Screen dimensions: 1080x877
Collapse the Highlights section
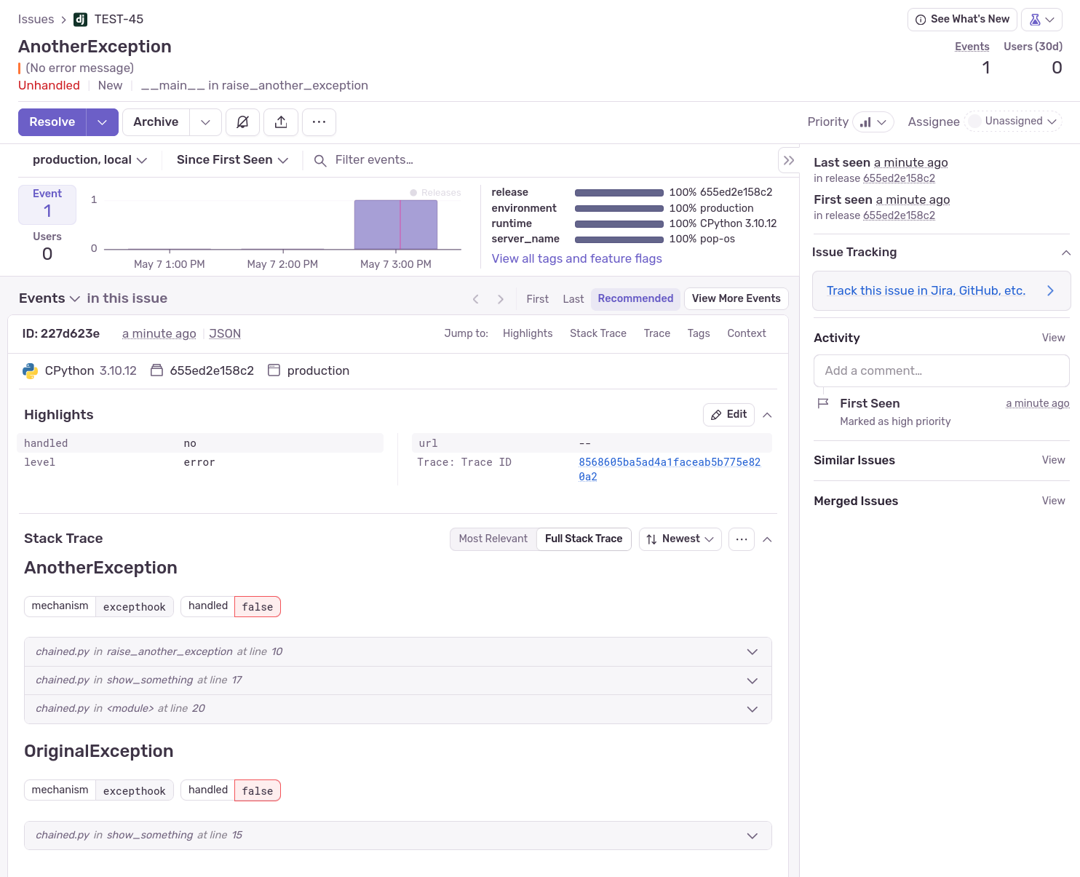click(767, 415)
